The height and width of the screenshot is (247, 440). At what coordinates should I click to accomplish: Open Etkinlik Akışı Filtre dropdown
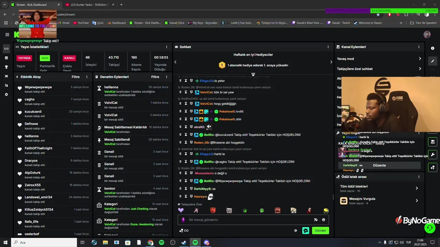coord(76,77)
